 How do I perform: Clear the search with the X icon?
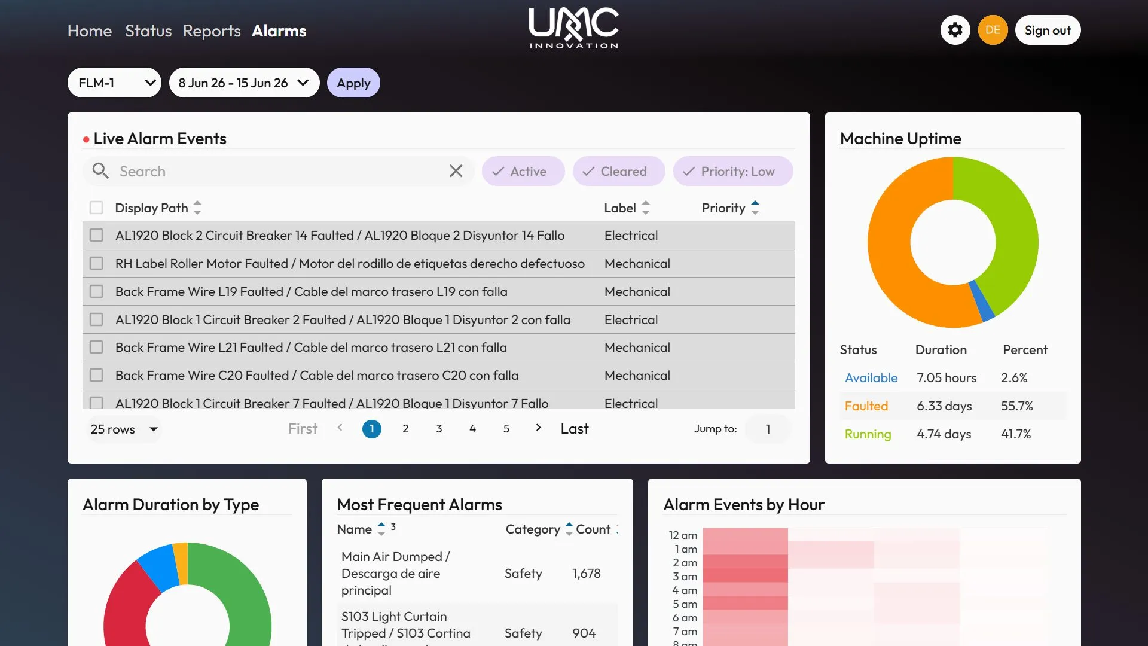coord(456,171)
